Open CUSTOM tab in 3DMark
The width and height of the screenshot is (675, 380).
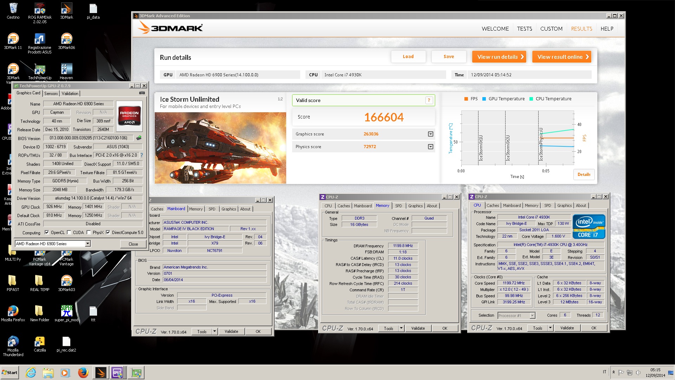point(551,29)
